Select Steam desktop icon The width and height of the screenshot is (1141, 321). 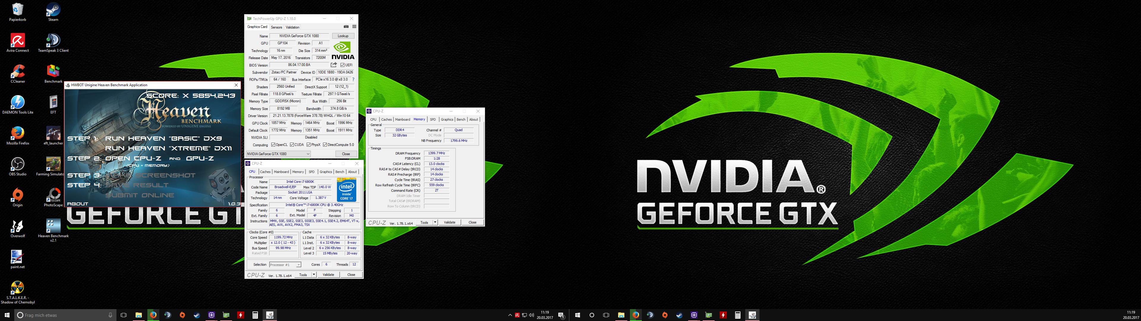(x=53, y=12)
